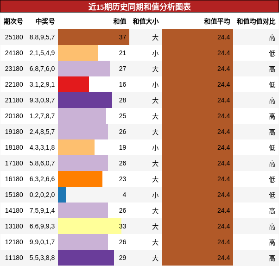The height and width of the screenshot is (266, 279).
Task: Click the 和值均值对比 column header
Action: click(x=256, y=21)
